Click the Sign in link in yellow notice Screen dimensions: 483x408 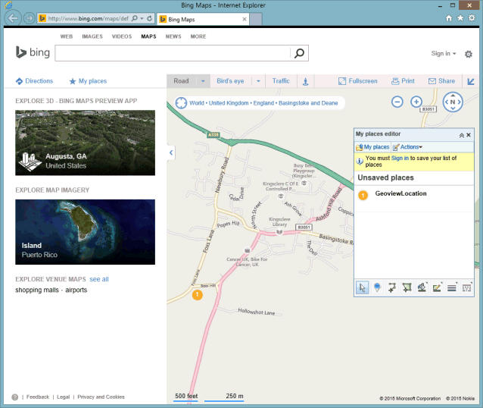tap(400, 158)
